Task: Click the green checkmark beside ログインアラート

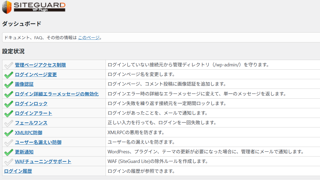Action: 9,113
